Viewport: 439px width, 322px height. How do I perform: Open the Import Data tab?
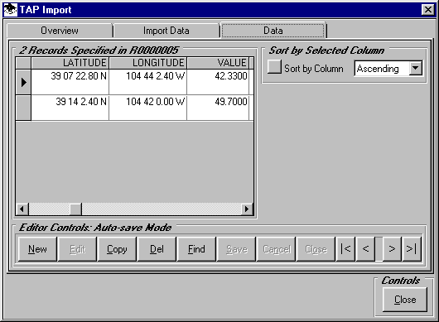pyautogui.click(x=166, y=31)
